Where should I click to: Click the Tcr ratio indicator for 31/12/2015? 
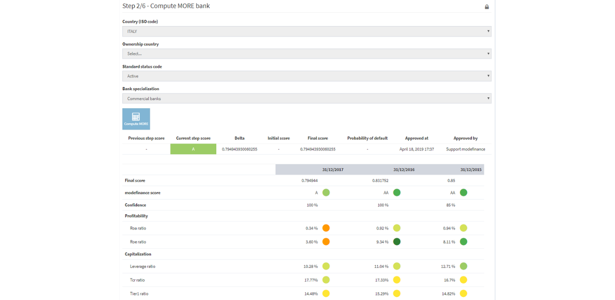click(x=464, y=280)
